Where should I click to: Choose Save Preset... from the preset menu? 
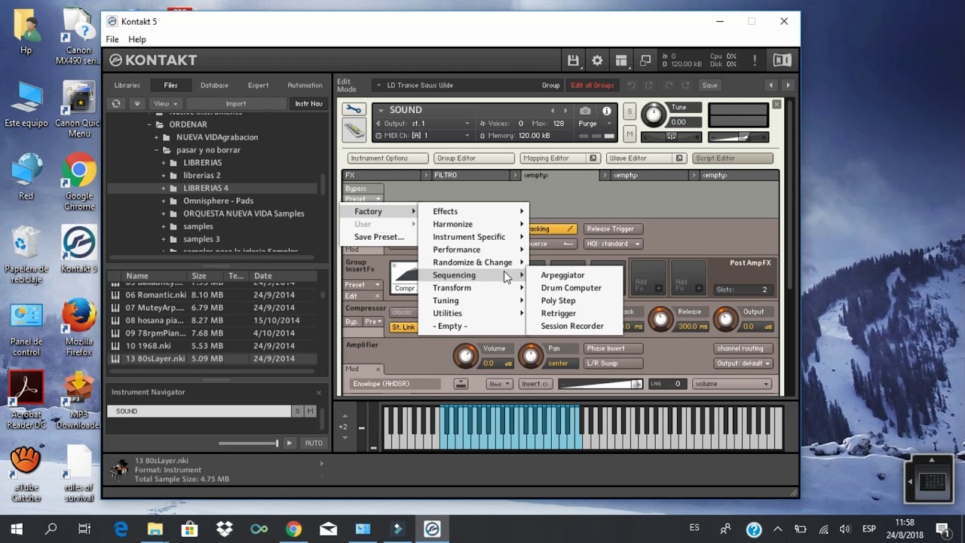click(x=378, y=237)
